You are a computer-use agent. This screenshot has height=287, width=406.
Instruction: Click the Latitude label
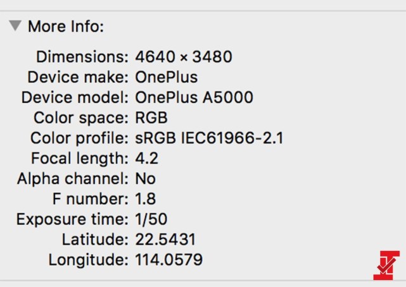point(95,239)
